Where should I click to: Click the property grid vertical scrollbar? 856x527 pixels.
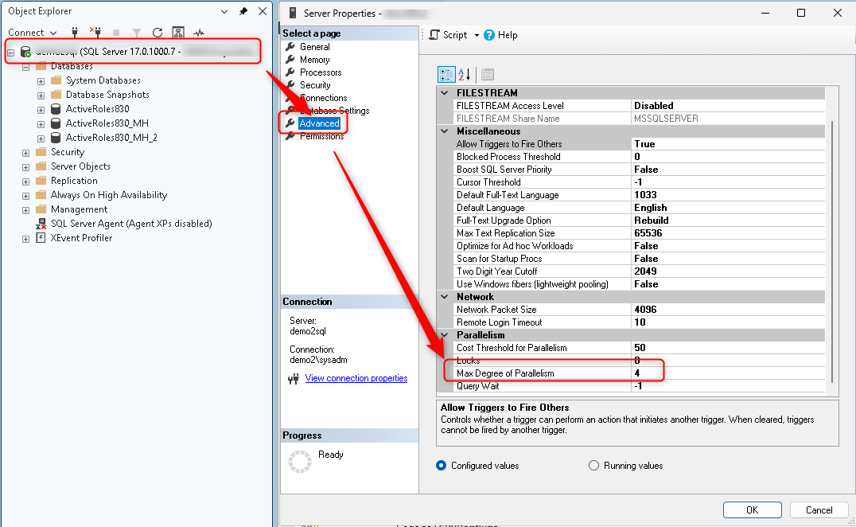tap(832, 252)
